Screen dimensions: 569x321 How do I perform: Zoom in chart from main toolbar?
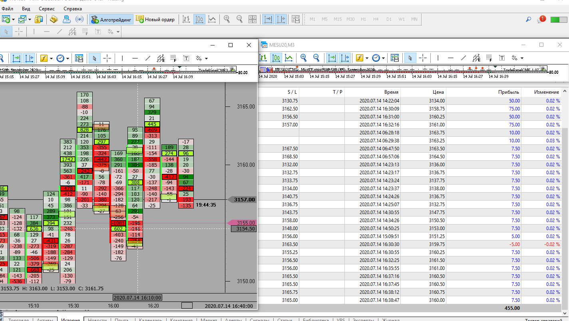click(x=227, y=19)
